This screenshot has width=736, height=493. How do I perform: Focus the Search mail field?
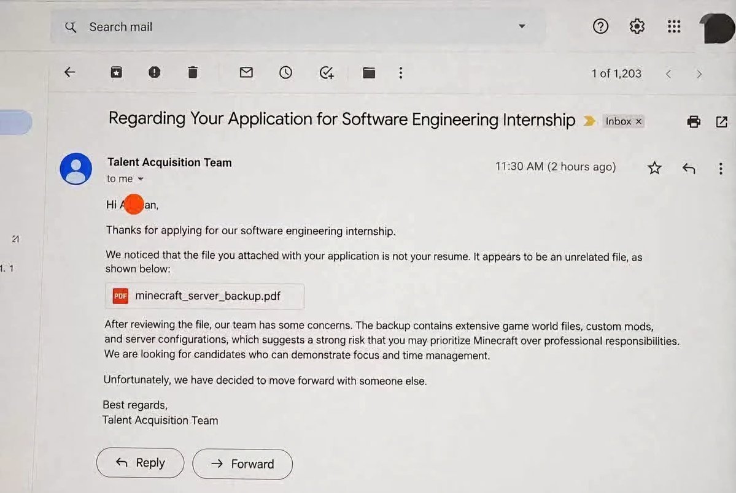tap(298, 27)
